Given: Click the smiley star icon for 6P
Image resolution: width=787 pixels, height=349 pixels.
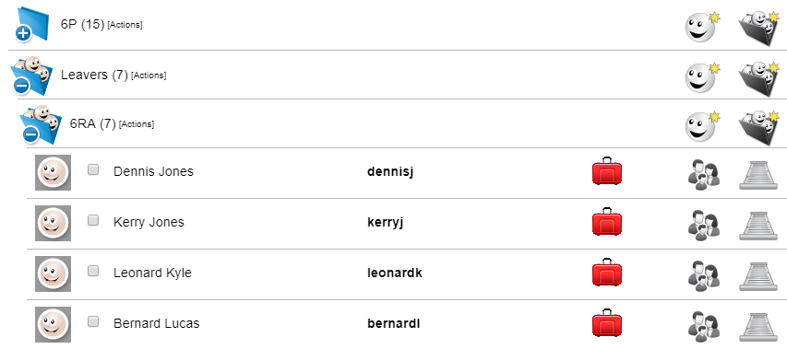Looking at the screenshot, I should coord(702,27).
